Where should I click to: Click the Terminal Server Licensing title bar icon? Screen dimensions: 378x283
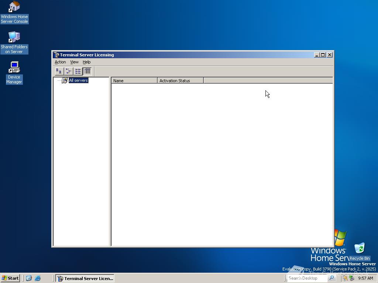(x=56, y=55)
